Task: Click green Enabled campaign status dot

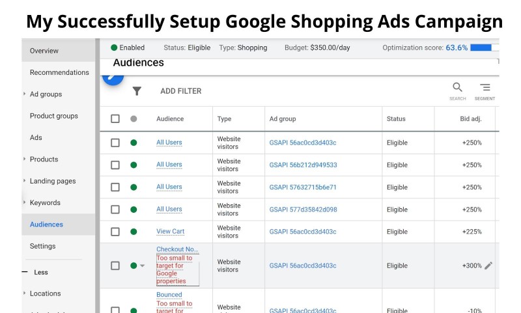Action: [114, 48]
